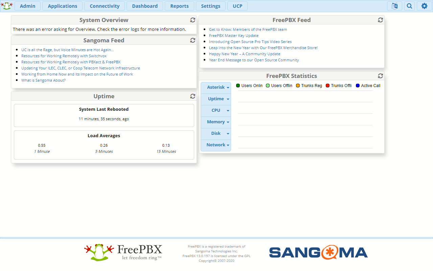Open the search magnifier icon
Image resolution: width=433 pixels, height=271 pixels.
point(409,6)
